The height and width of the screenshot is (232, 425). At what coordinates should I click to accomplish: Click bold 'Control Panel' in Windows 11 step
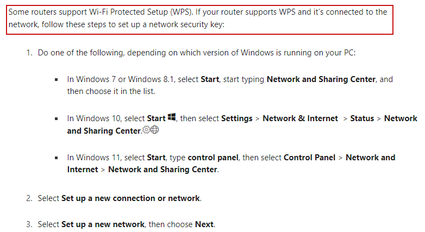(310, 158)
